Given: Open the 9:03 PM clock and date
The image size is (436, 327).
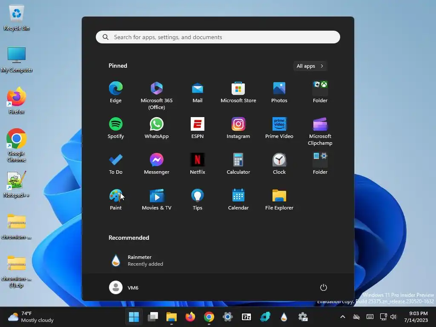Looking at the screenshot, I should 416,317.
